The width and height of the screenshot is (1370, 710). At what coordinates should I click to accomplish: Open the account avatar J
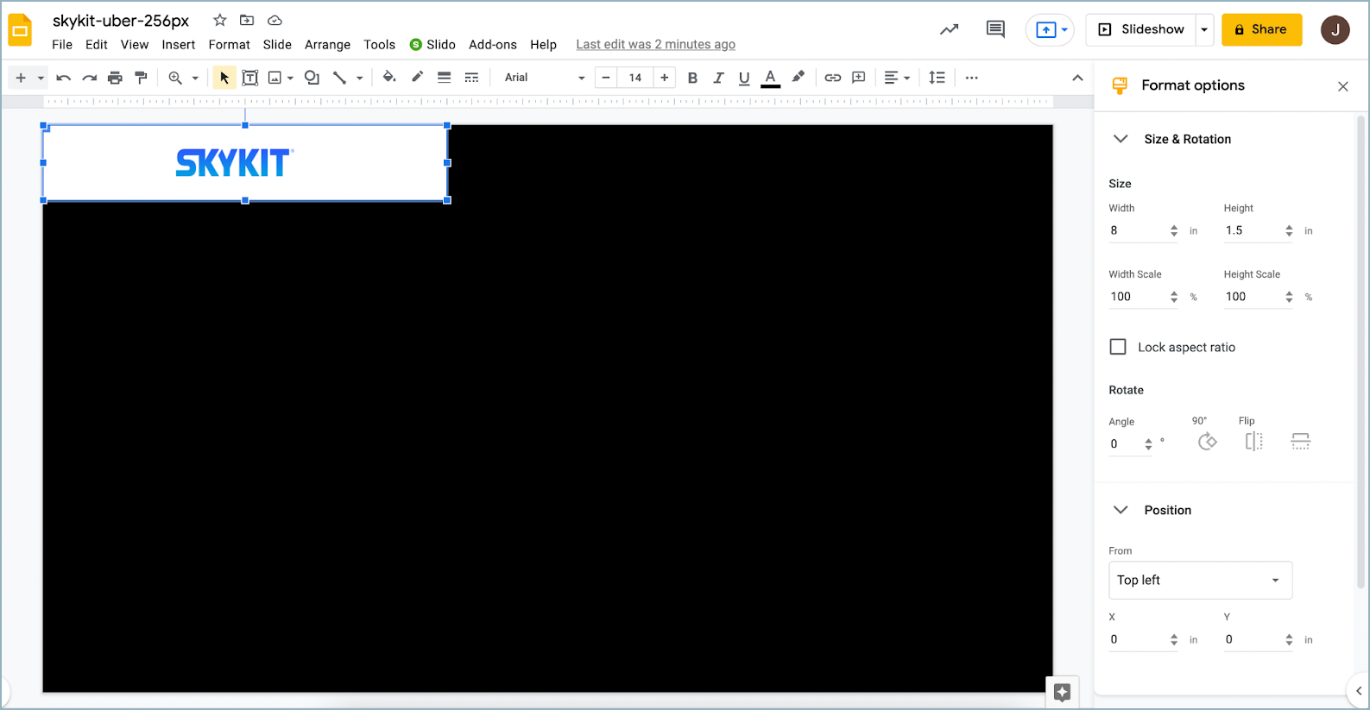coord(1335,29)
